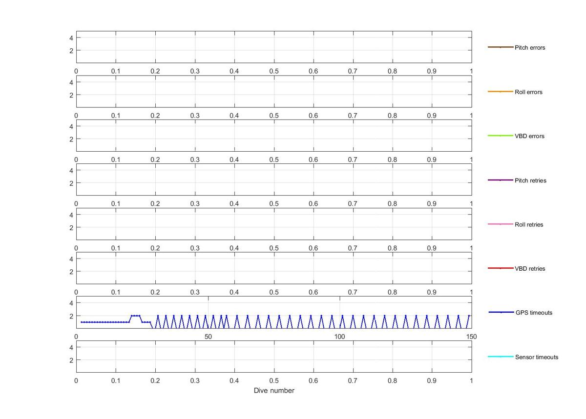Screen dimensions: 586x419
Task: Select the orange Roll errors legend line
Action: pos(501,92)
